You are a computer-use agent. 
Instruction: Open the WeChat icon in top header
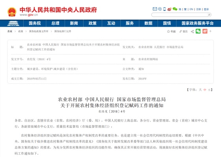(175, 9)
